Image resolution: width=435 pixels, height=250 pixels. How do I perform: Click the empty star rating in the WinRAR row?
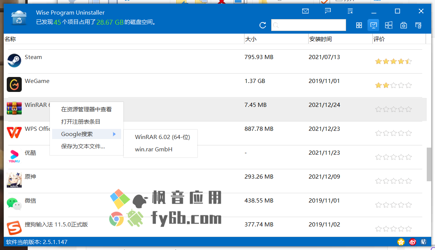[393, 109]
